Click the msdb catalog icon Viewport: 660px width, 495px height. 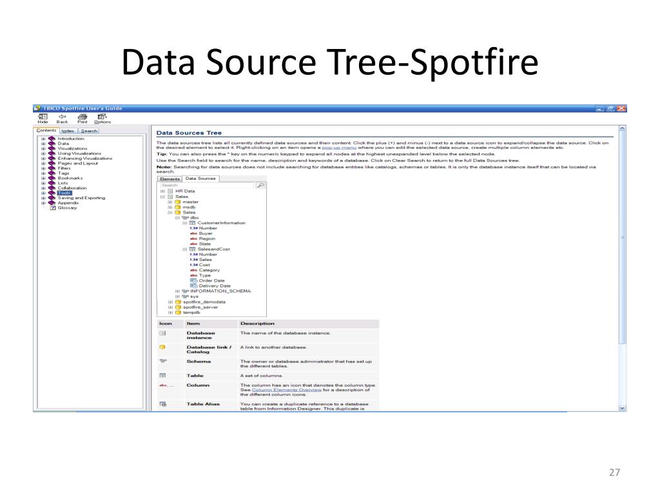pyautogui.click(x=178, y=208)
